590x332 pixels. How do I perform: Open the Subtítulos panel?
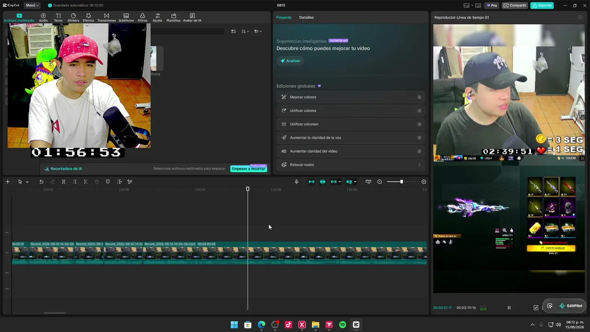(x=126, y=18)
